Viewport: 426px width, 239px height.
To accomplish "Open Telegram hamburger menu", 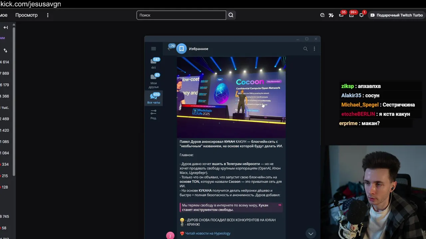I will [153, 48].
